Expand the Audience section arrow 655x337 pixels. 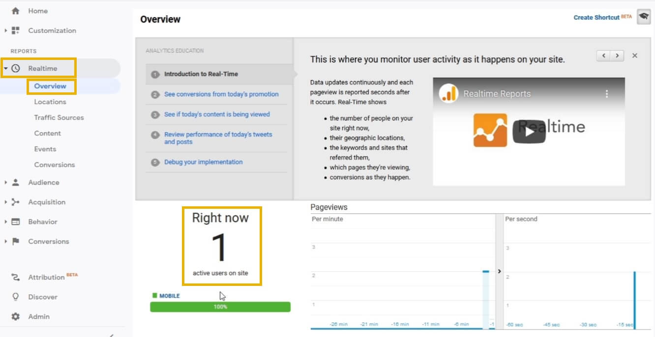pyautogui.click(x=6, y=182)
